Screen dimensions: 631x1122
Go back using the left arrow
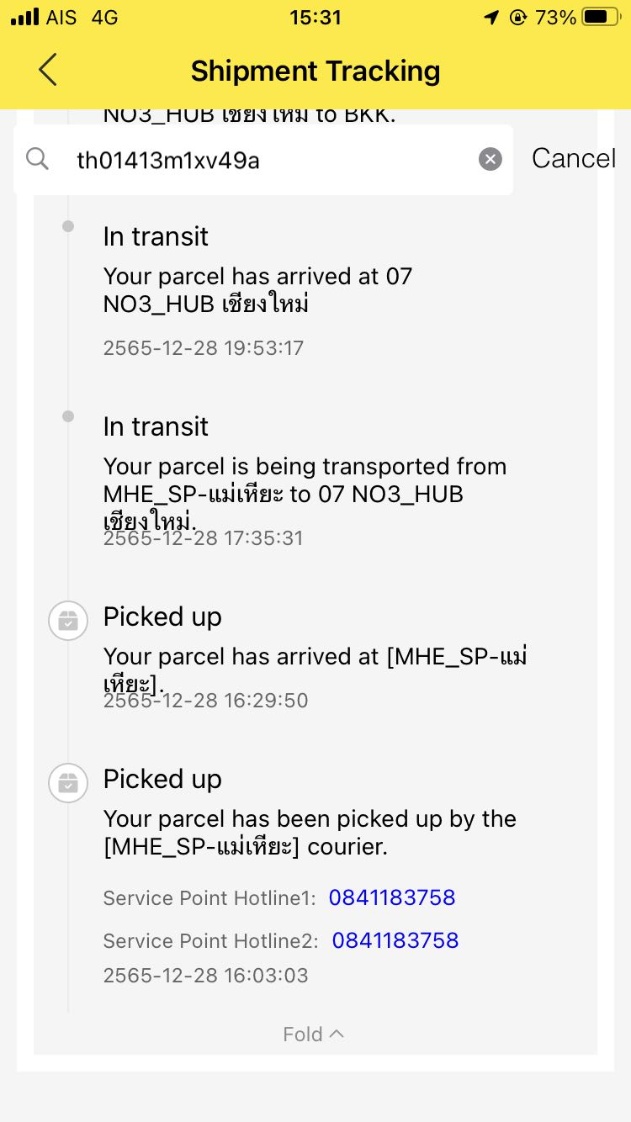[48, 70]
